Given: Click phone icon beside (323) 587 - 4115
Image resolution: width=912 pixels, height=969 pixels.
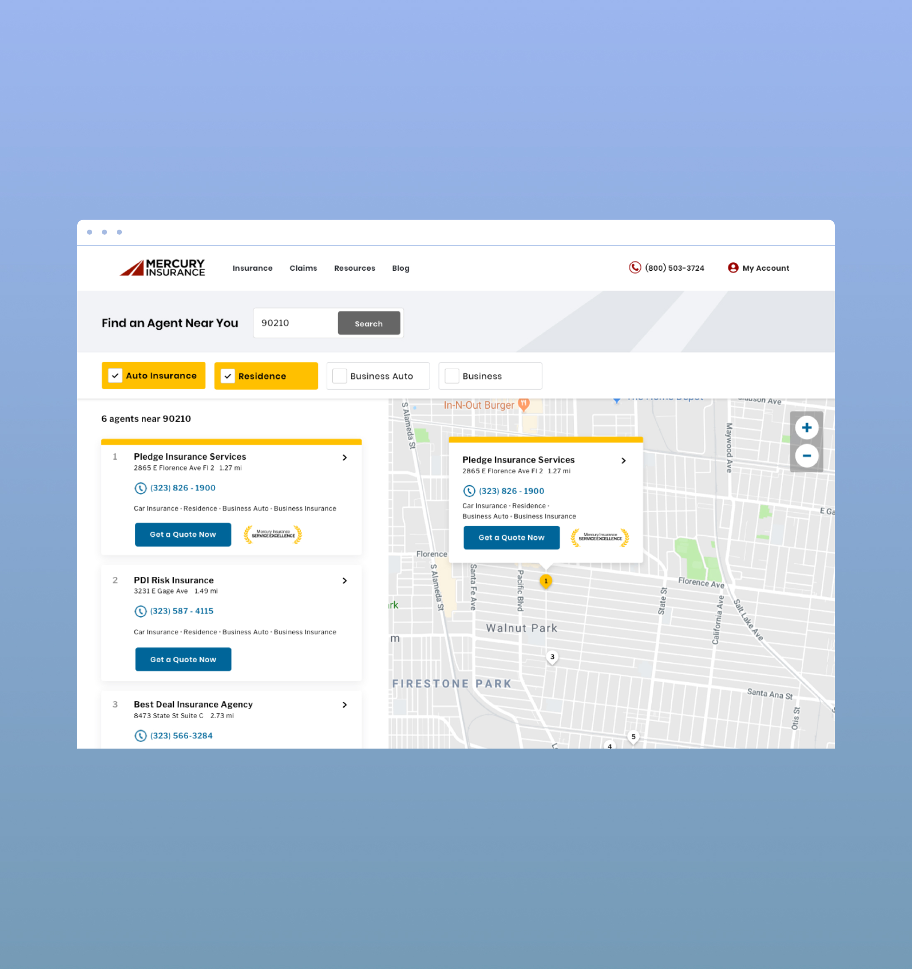Looking at the screenshot, I should point(141,611).
